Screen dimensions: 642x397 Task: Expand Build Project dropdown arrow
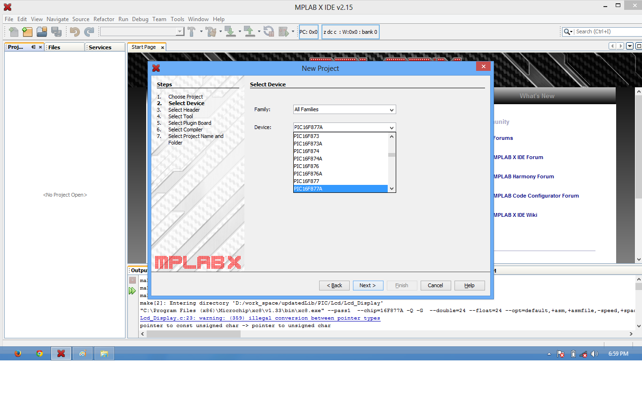tap(201, 32)
